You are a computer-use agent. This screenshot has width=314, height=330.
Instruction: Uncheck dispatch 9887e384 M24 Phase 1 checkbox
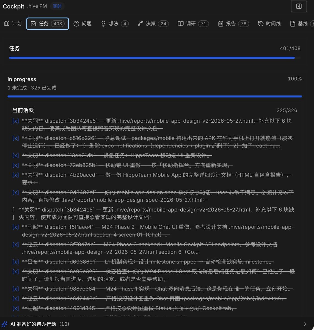16,289
